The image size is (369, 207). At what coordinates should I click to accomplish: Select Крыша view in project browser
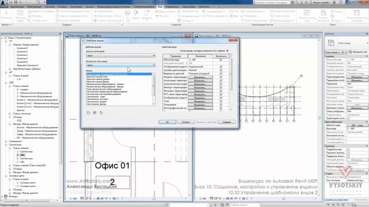(x=21, y=110)
